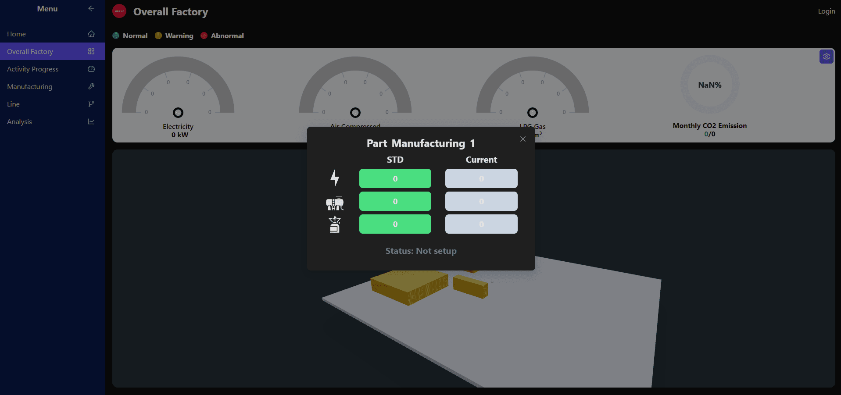
Task: Click the "Monthly CO2 Emission" label
Action: 710,125
